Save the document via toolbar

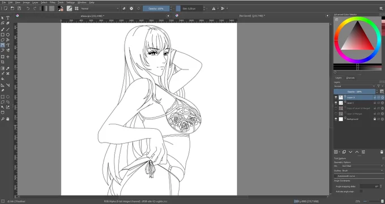[19, 8]
